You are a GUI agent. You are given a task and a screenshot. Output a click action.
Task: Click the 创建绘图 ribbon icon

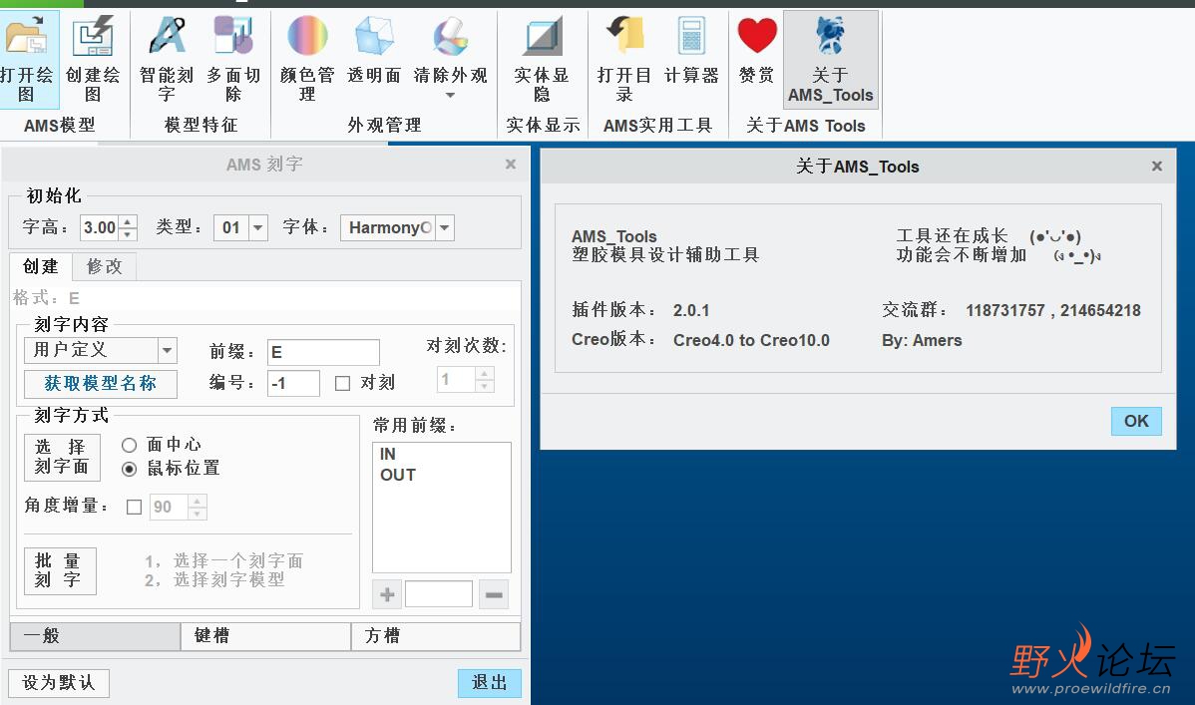(x=93, y=37)
